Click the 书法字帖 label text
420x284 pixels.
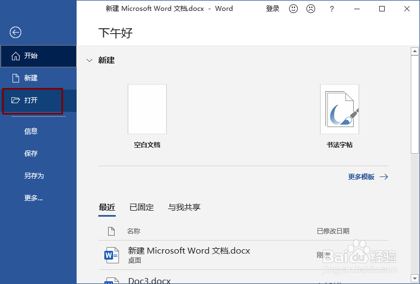point(340,145)
